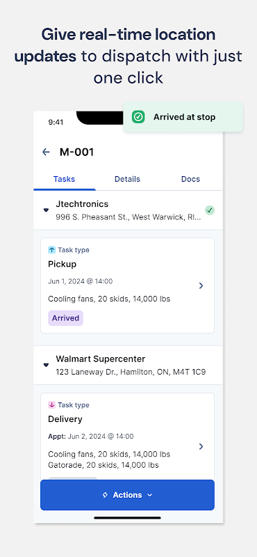Open the Docs tab
The height and width of the screenshot is (557, 257).
click(191, 179)
